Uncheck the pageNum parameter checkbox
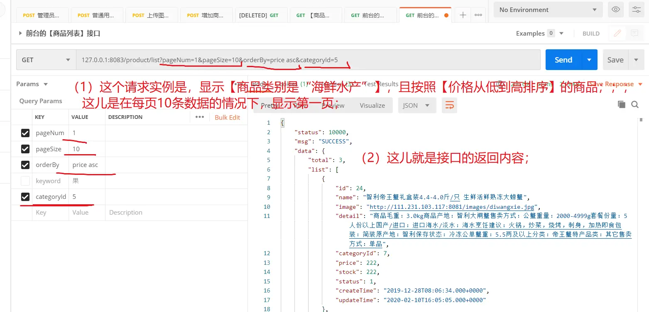The height and width of the screenshot is (312, 649). coord(25,133)
